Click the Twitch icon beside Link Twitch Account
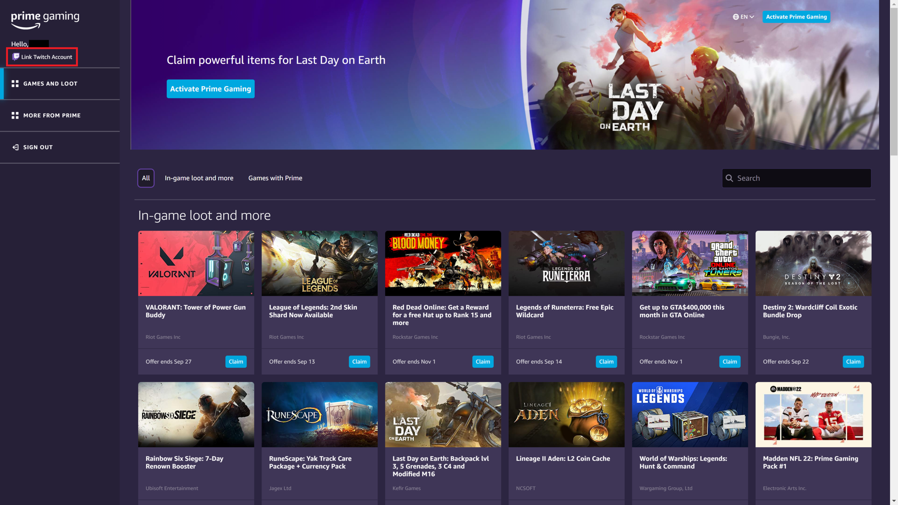The image size is (898, 505). click(x=16, y=57)
